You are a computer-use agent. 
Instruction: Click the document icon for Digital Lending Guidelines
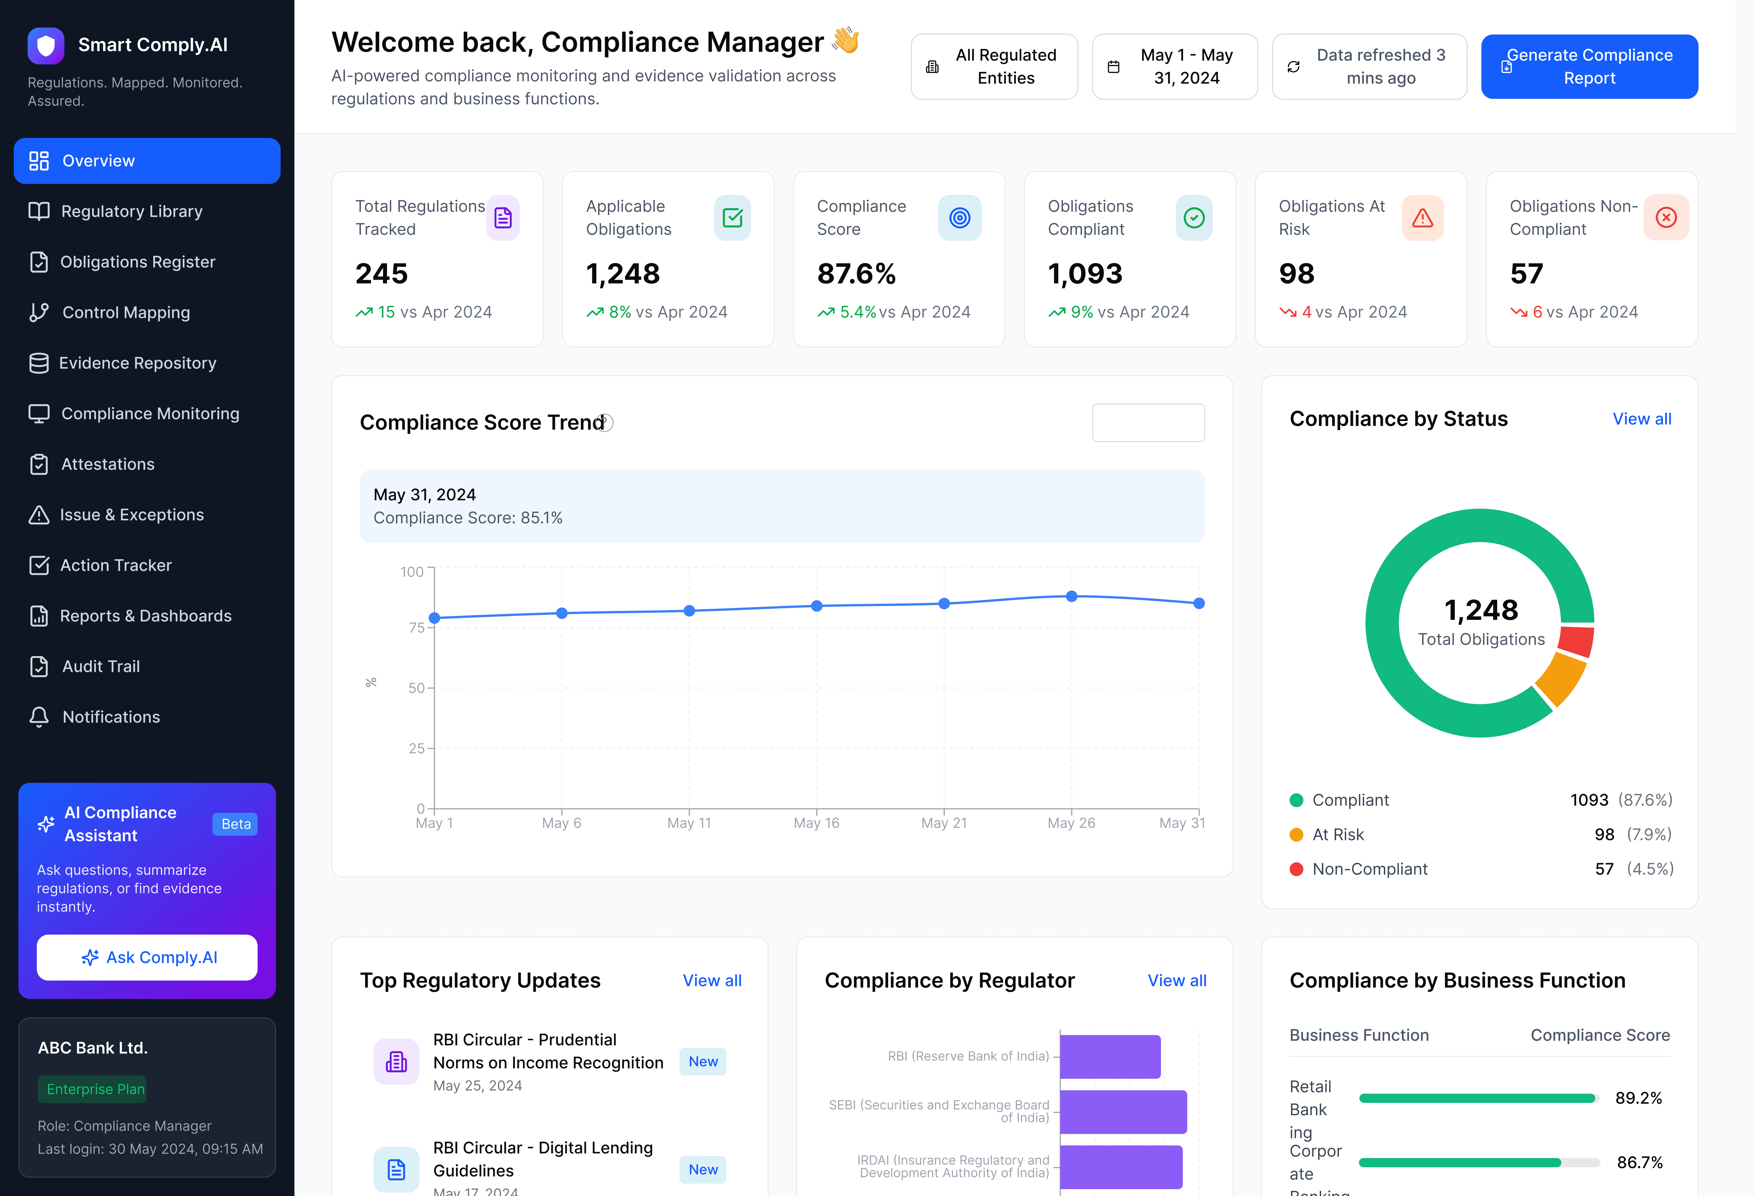[396, 1170]
